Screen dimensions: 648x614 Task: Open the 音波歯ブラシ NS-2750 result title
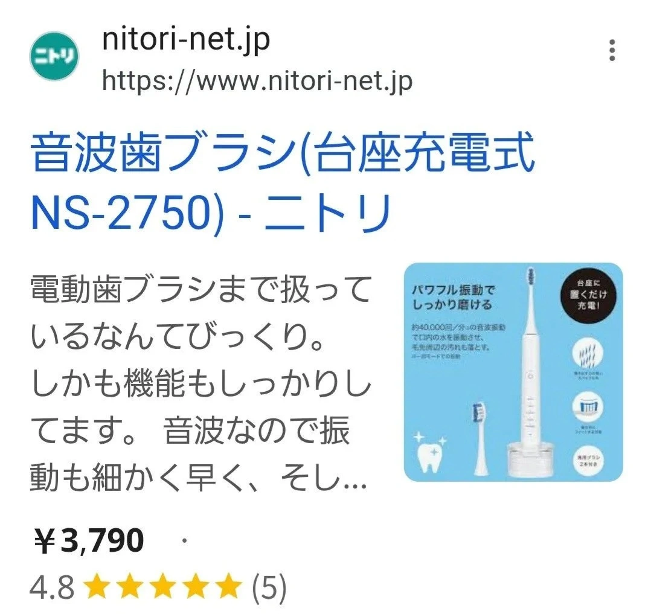tap(283, 183)
